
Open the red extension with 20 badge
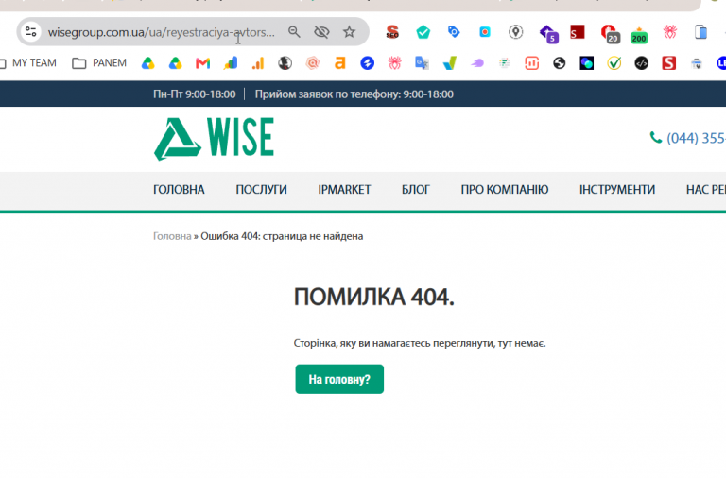pyautogui.click(x=611, y=34)
